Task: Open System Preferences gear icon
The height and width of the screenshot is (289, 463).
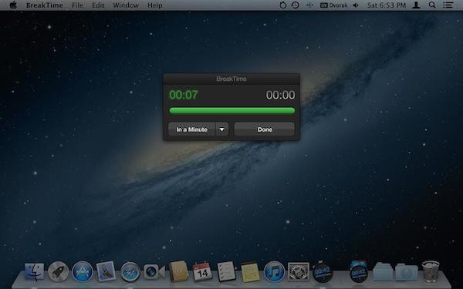Action: click(x=299, y=271)
